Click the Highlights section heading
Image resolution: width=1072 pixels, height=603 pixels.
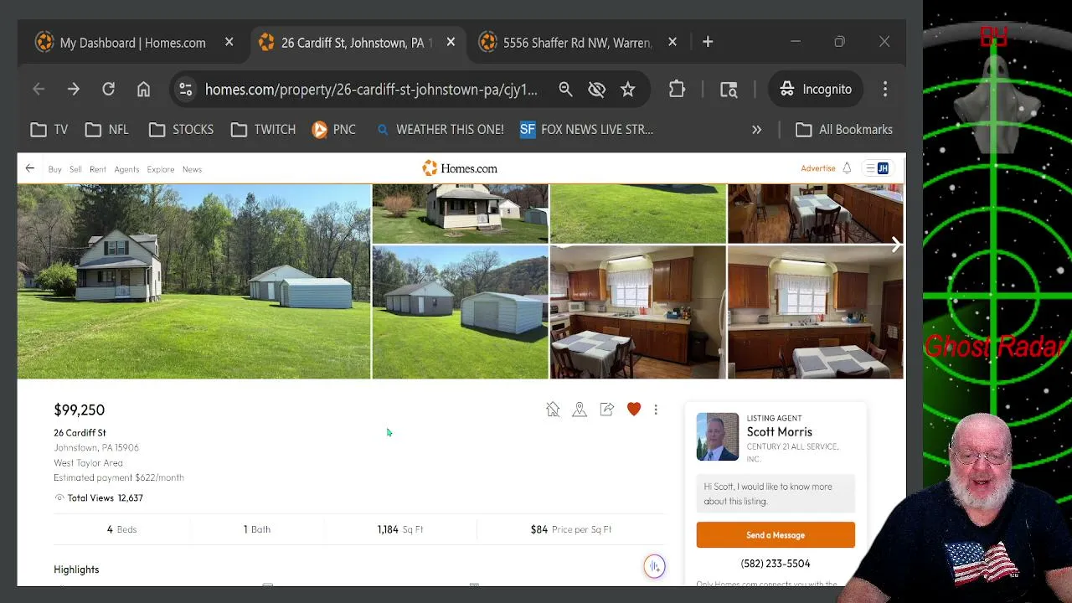click(x=76, y=569)
